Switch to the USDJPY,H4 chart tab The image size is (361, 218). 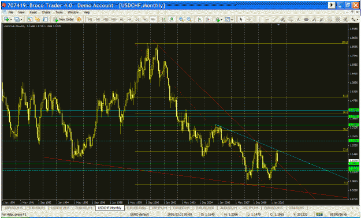pos(251,208)
